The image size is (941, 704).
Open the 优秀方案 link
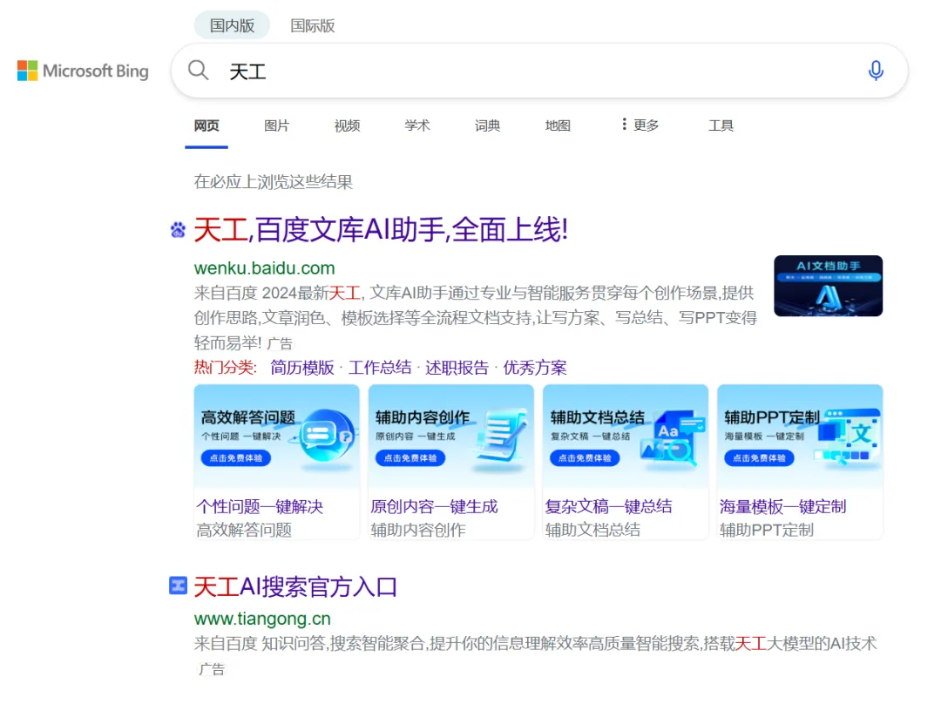[x=535, y=368]
